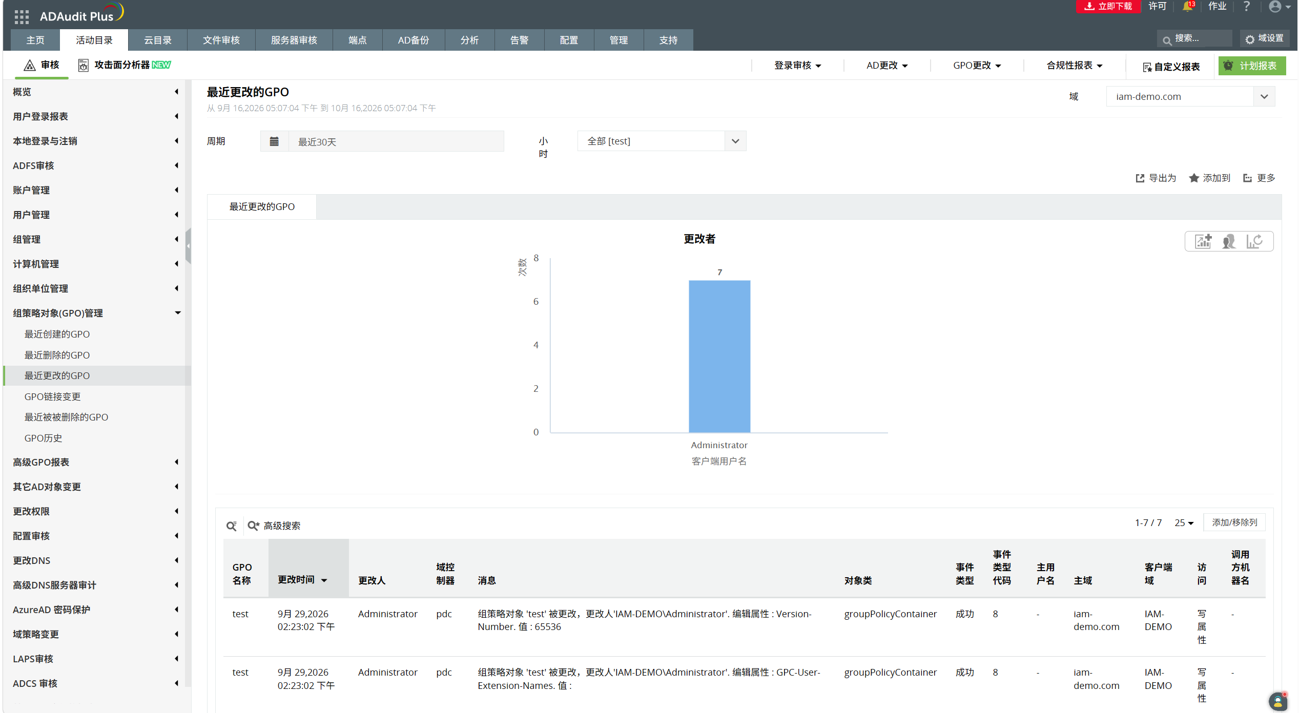Screen dimensions: 1299x713
Task: Click the user silhouette chart icon
Action: [1229, 241]
